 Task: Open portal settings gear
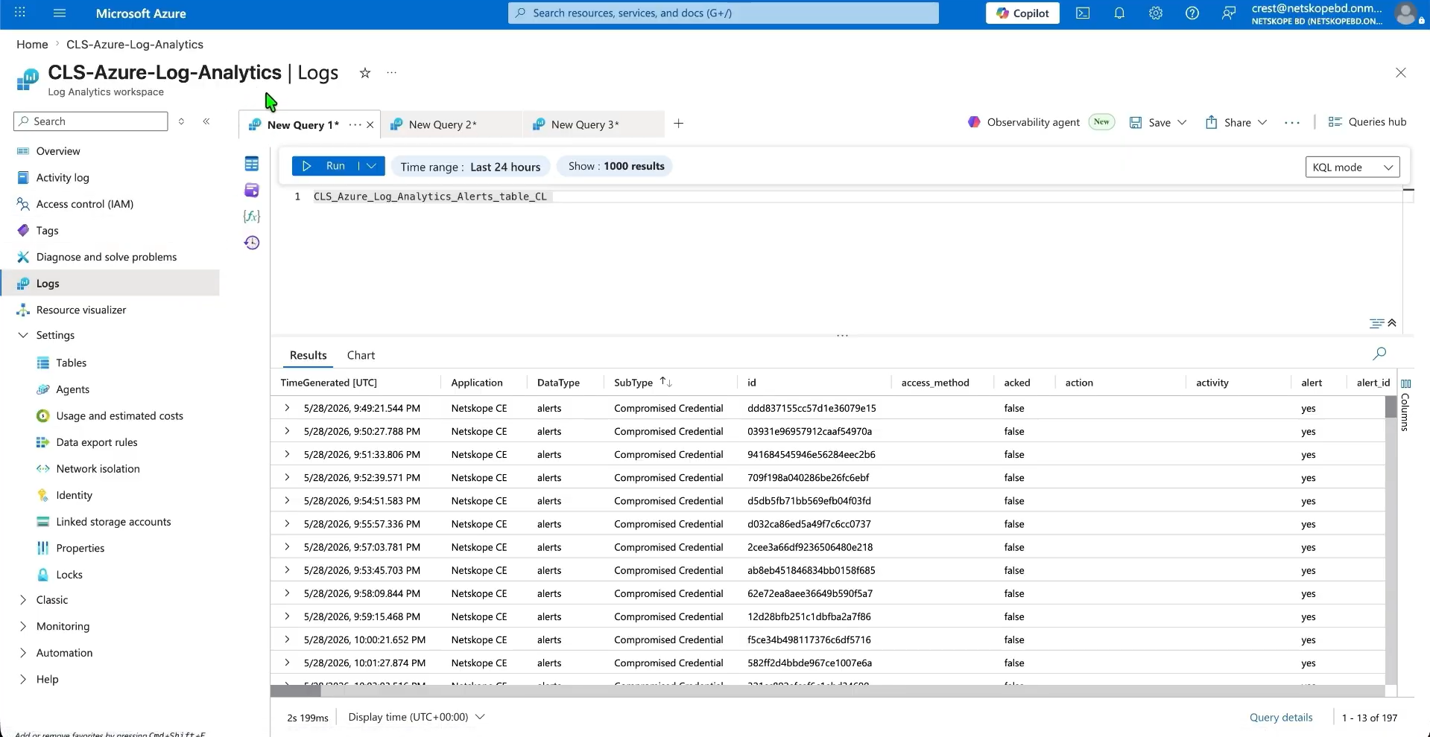[x=1156, y=13]
